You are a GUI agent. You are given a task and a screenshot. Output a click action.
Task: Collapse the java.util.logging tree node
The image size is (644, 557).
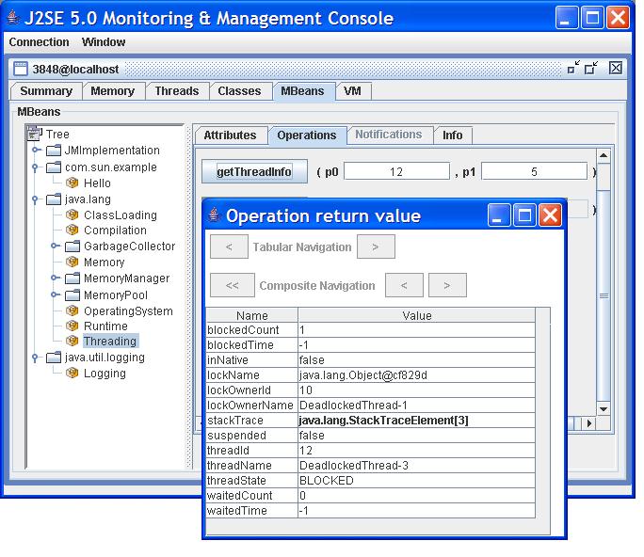click(x=36, y=358)
